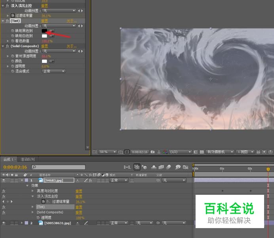Click the title/action safe grid icon
This screenshot has height=238, width=274.
(121, 152)
